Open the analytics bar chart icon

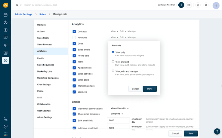[x=5, y=53]
